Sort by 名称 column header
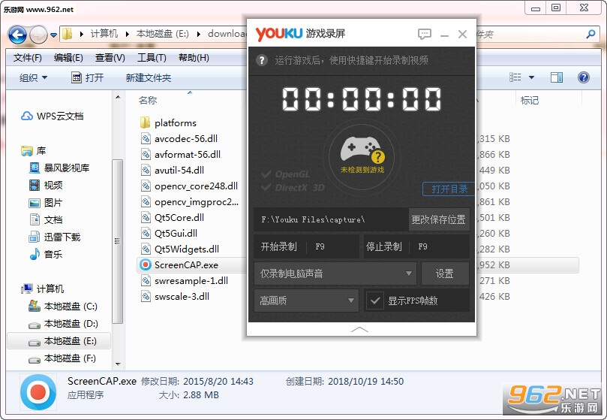Image resolution: width=607 pixels, height=420 pixels. click(x=148, y=101)
